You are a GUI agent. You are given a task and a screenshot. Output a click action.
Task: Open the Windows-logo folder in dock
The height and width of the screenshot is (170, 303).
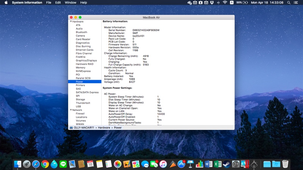pyautogui.click(x=276, y=164)
